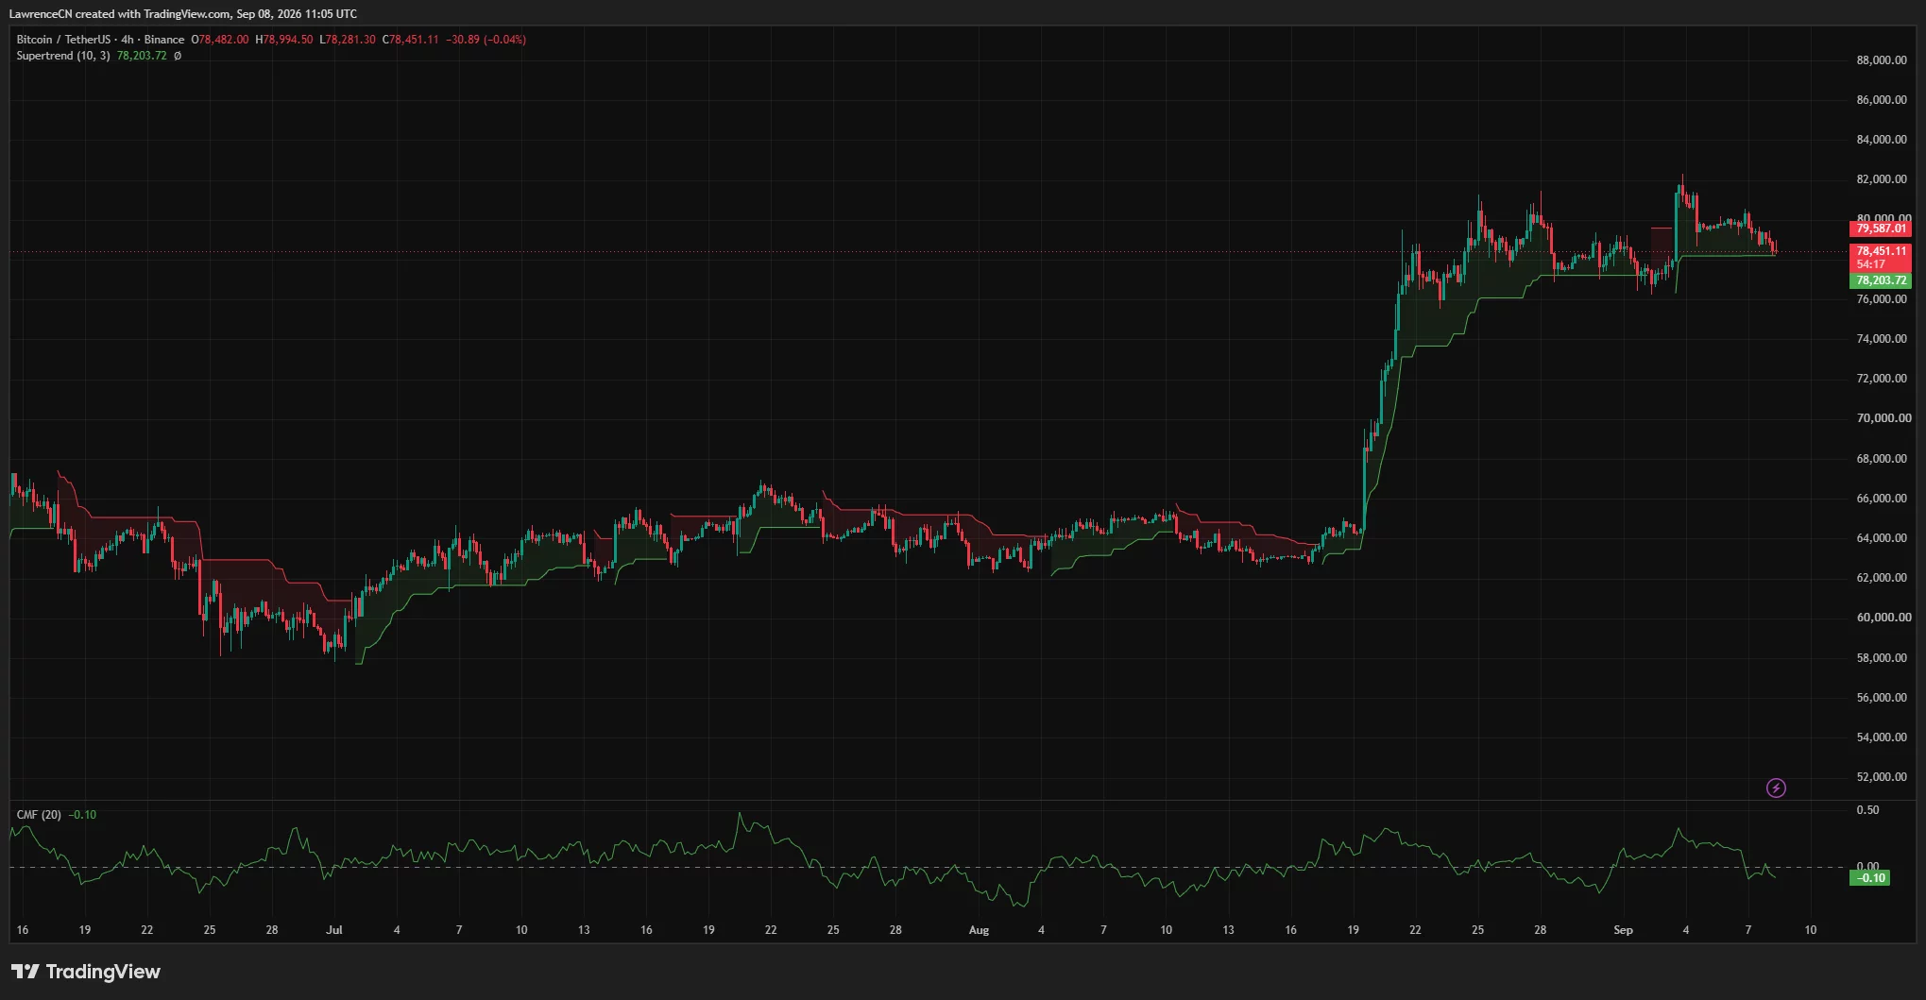Click the 68,000.00 price axis label
Image resolution: width=1926 pixels, height=1000 pixels.
pos(1882,459)
